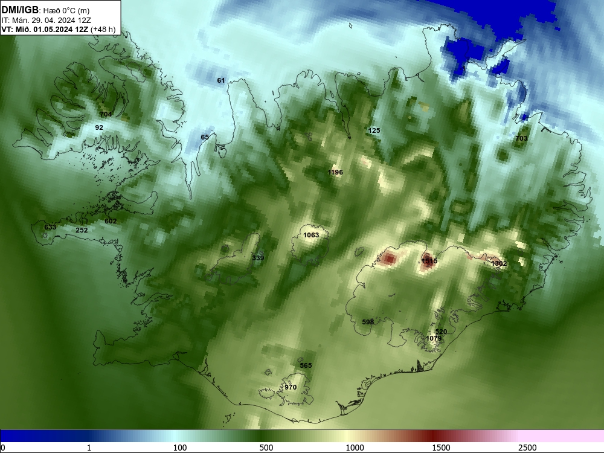Click the color scale label 1
This screenshot has height=453, width=604.
pos(89,448)
